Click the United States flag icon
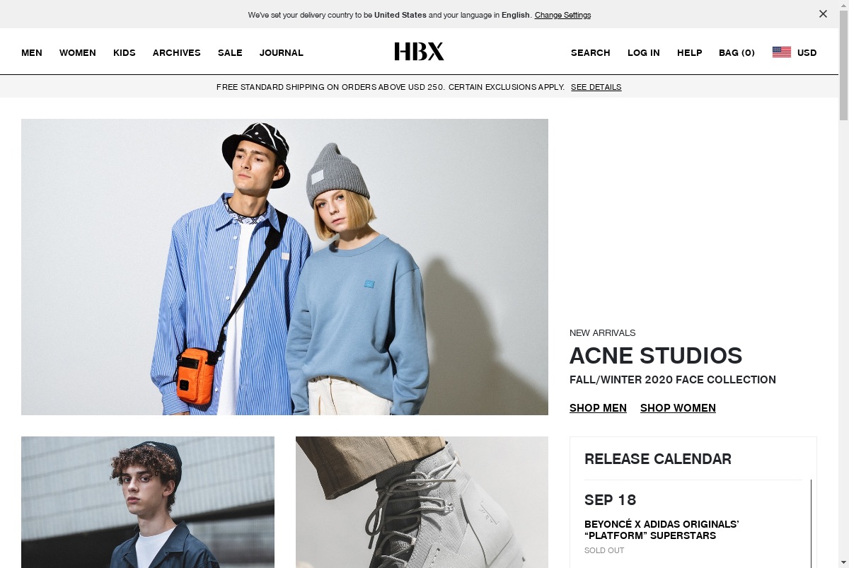Screen dimensions: 849x568 [x=782, y=52]
